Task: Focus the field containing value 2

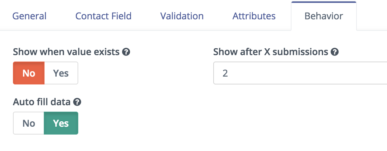Action: tap(300, 73)
